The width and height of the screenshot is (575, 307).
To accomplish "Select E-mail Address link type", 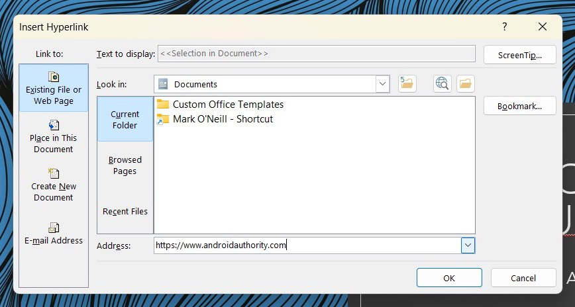I will click(54, 234).
